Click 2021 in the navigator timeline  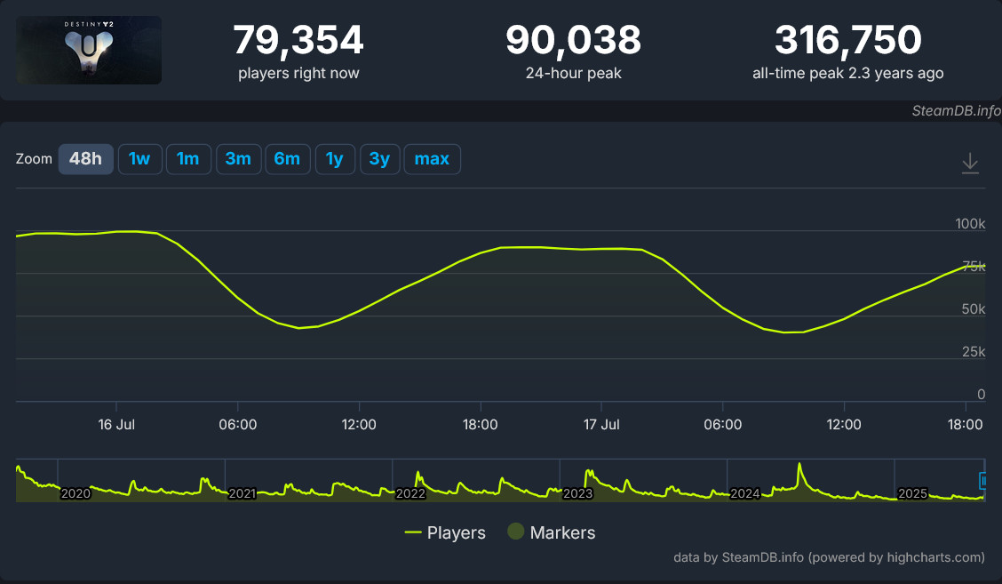[x=243, y=493]
